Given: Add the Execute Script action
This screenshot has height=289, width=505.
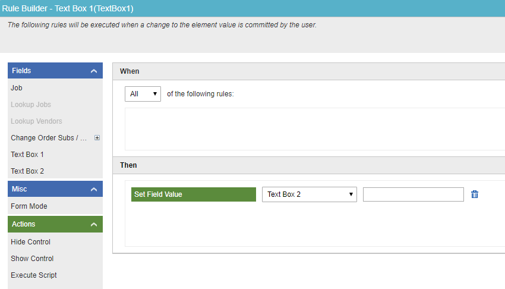Looking at the screenshot, I should coord(34,275).
